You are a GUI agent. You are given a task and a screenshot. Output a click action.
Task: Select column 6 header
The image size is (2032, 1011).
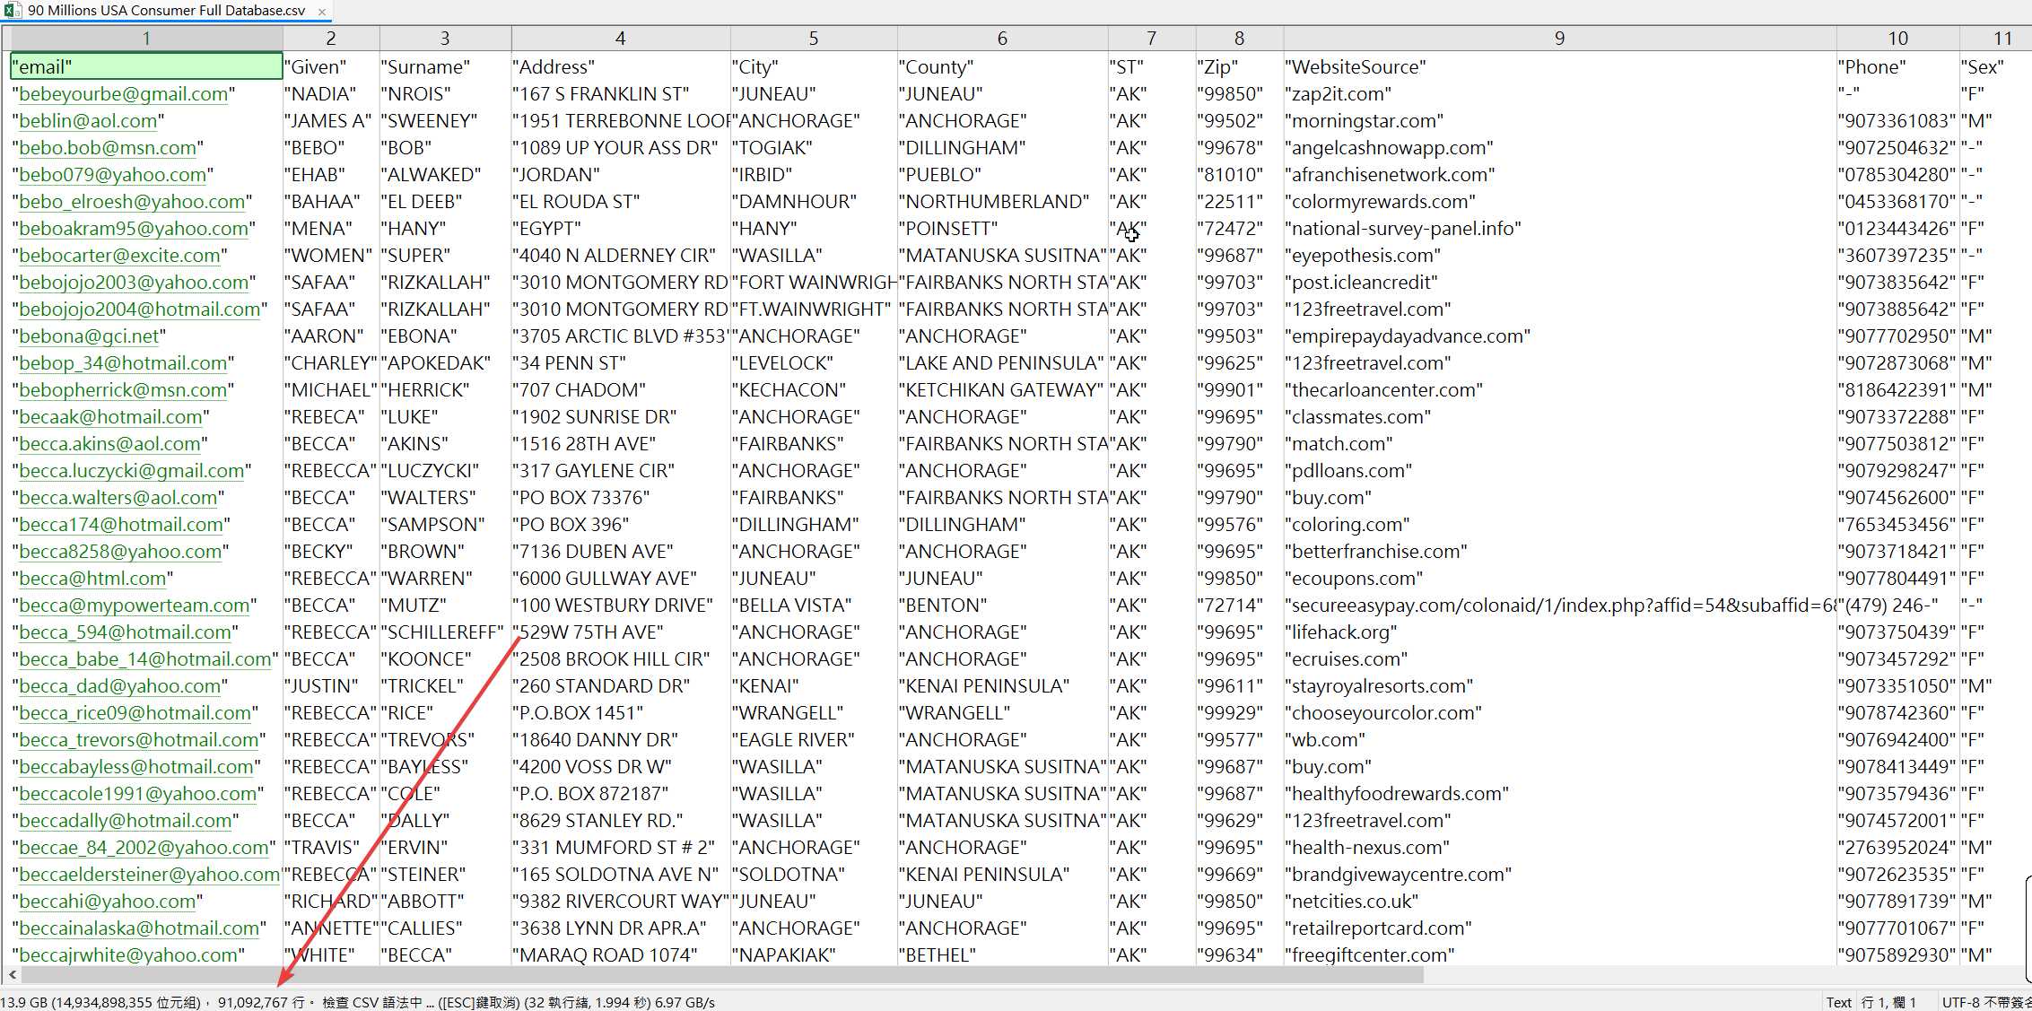[1002, 39]
